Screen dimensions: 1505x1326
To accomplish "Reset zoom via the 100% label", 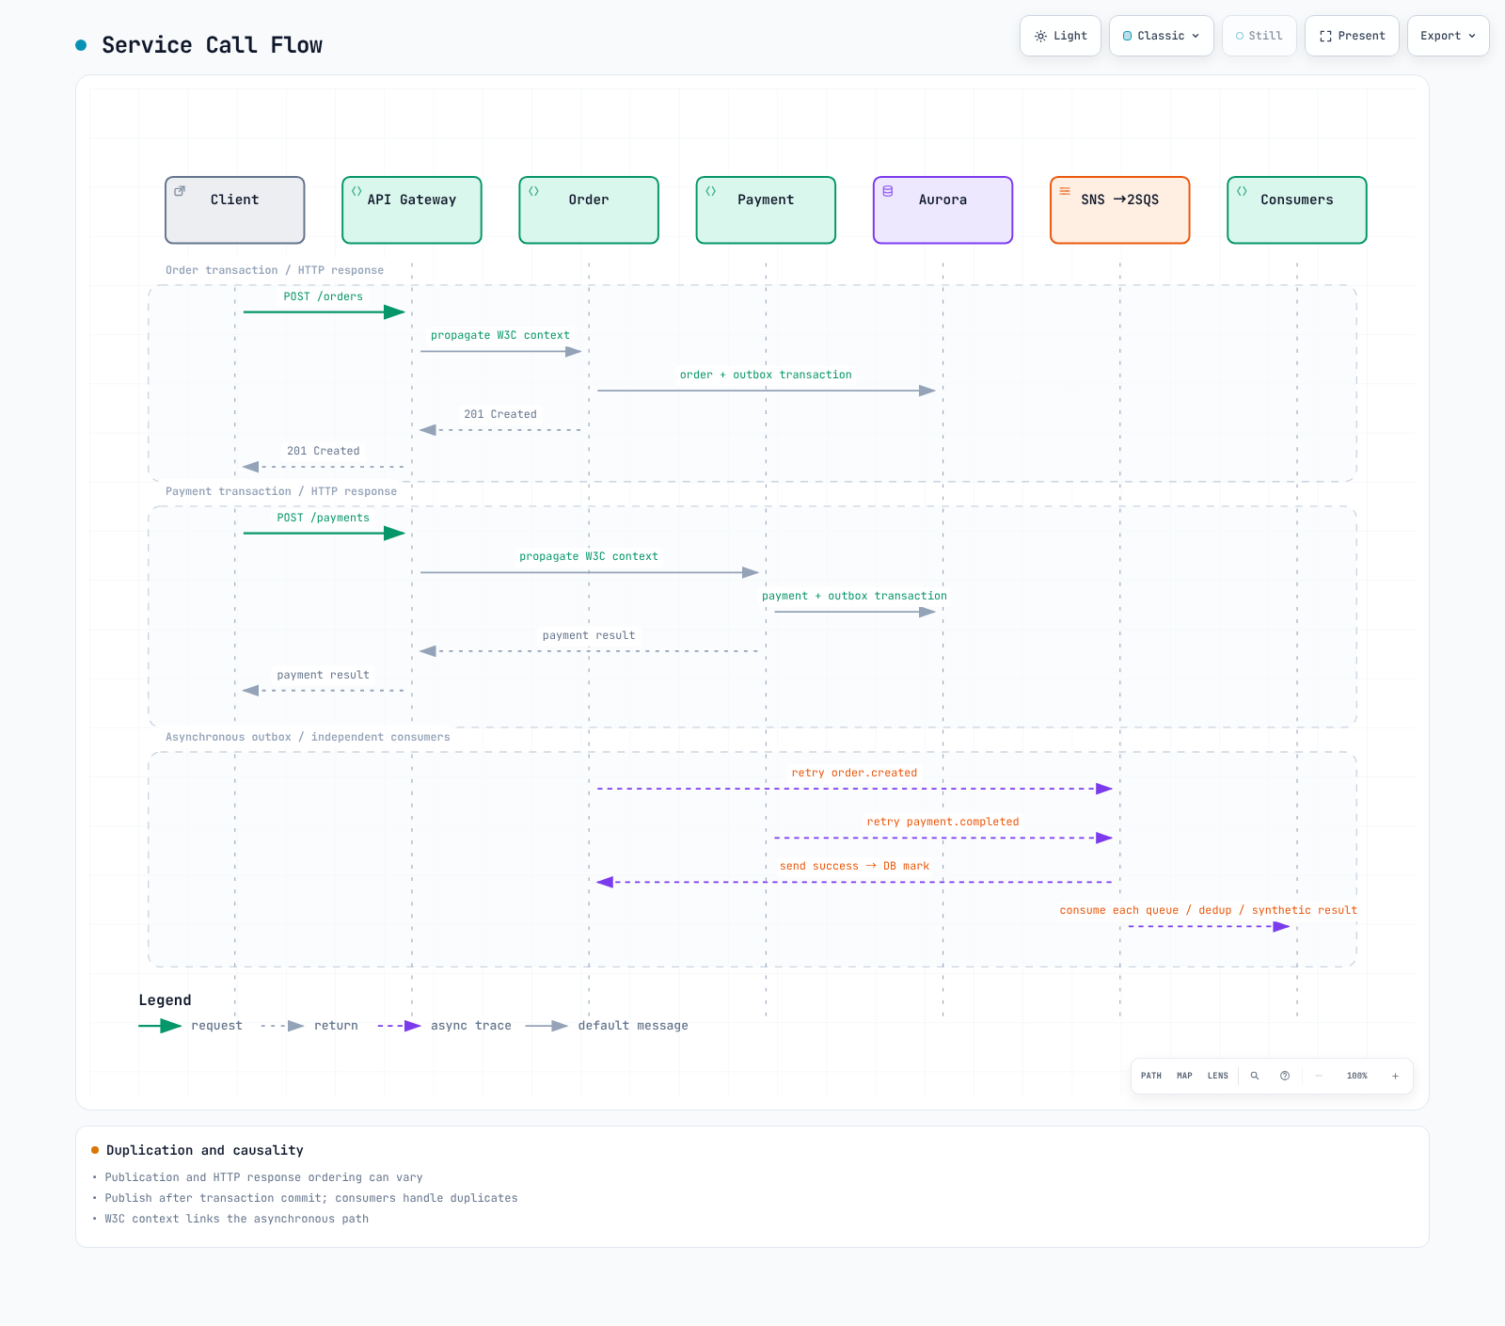I will [x=1357, y=1076].
